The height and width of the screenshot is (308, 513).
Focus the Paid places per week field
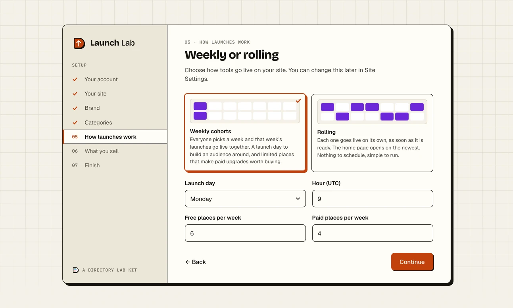[x=373, y=233]
